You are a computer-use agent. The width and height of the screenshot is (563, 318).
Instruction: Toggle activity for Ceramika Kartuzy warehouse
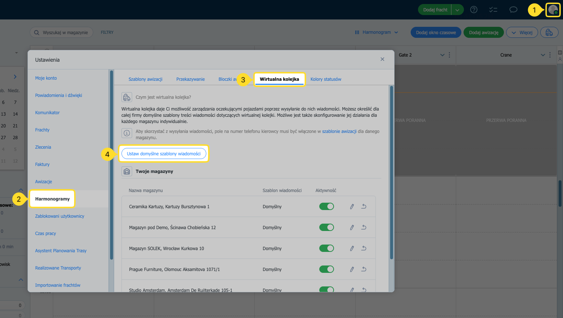click(327, 206)
